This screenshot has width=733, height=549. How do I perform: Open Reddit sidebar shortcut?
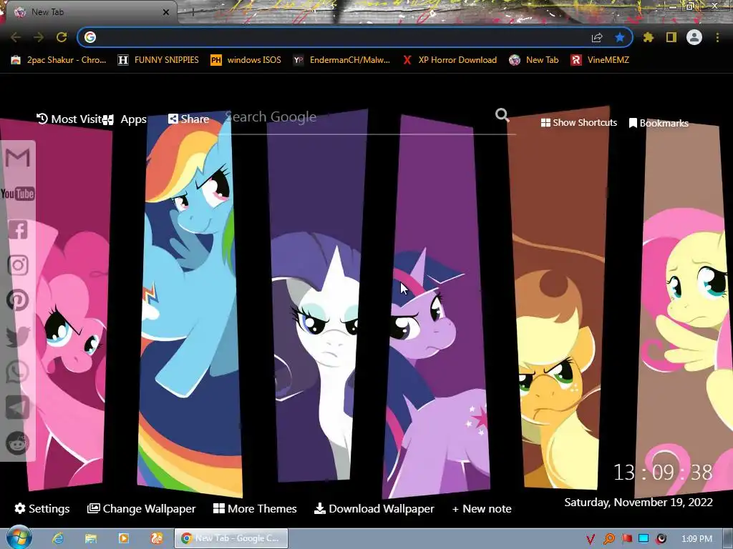[x=18, y=443]
